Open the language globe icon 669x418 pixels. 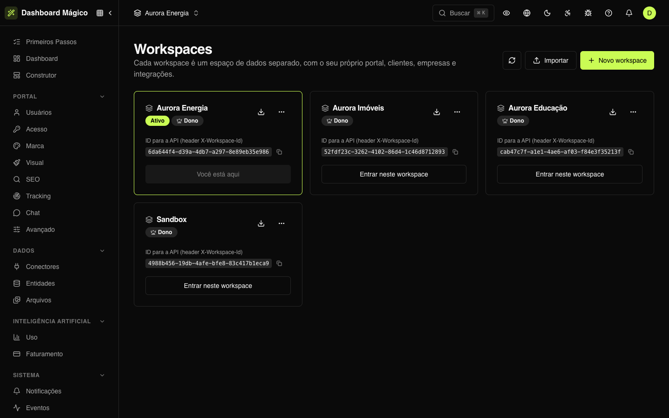point(527,13)
